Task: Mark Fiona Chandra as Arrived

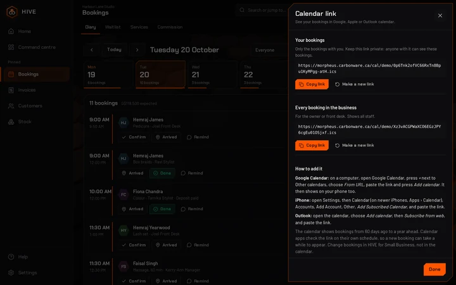Action: (132, 209)
